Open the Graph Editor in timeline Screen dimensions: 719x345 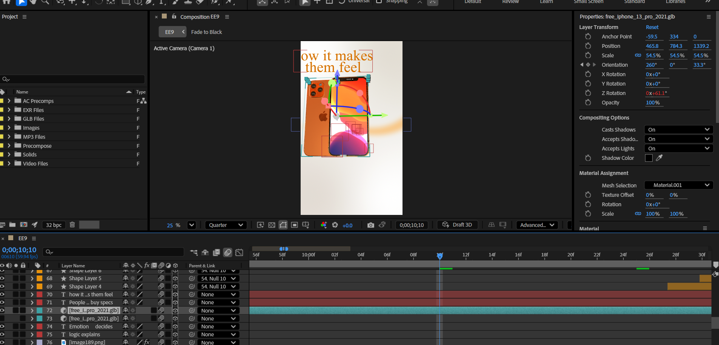[x=239, y=253]
